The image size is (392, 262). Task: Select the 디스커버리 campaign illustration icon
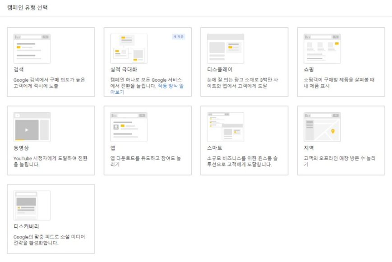coord(32,206)
